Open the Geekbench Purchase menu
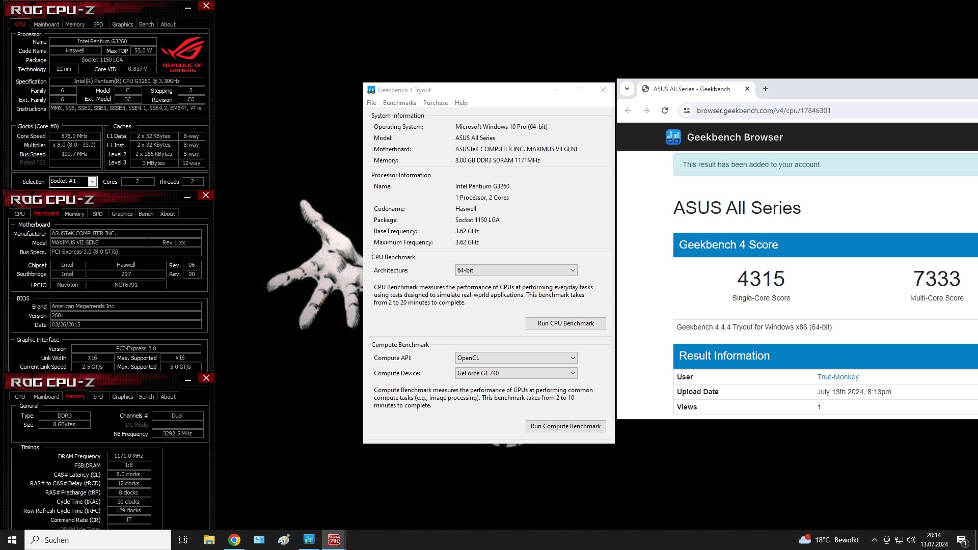Viewport: 978px width, 550px height. (436, 103)
